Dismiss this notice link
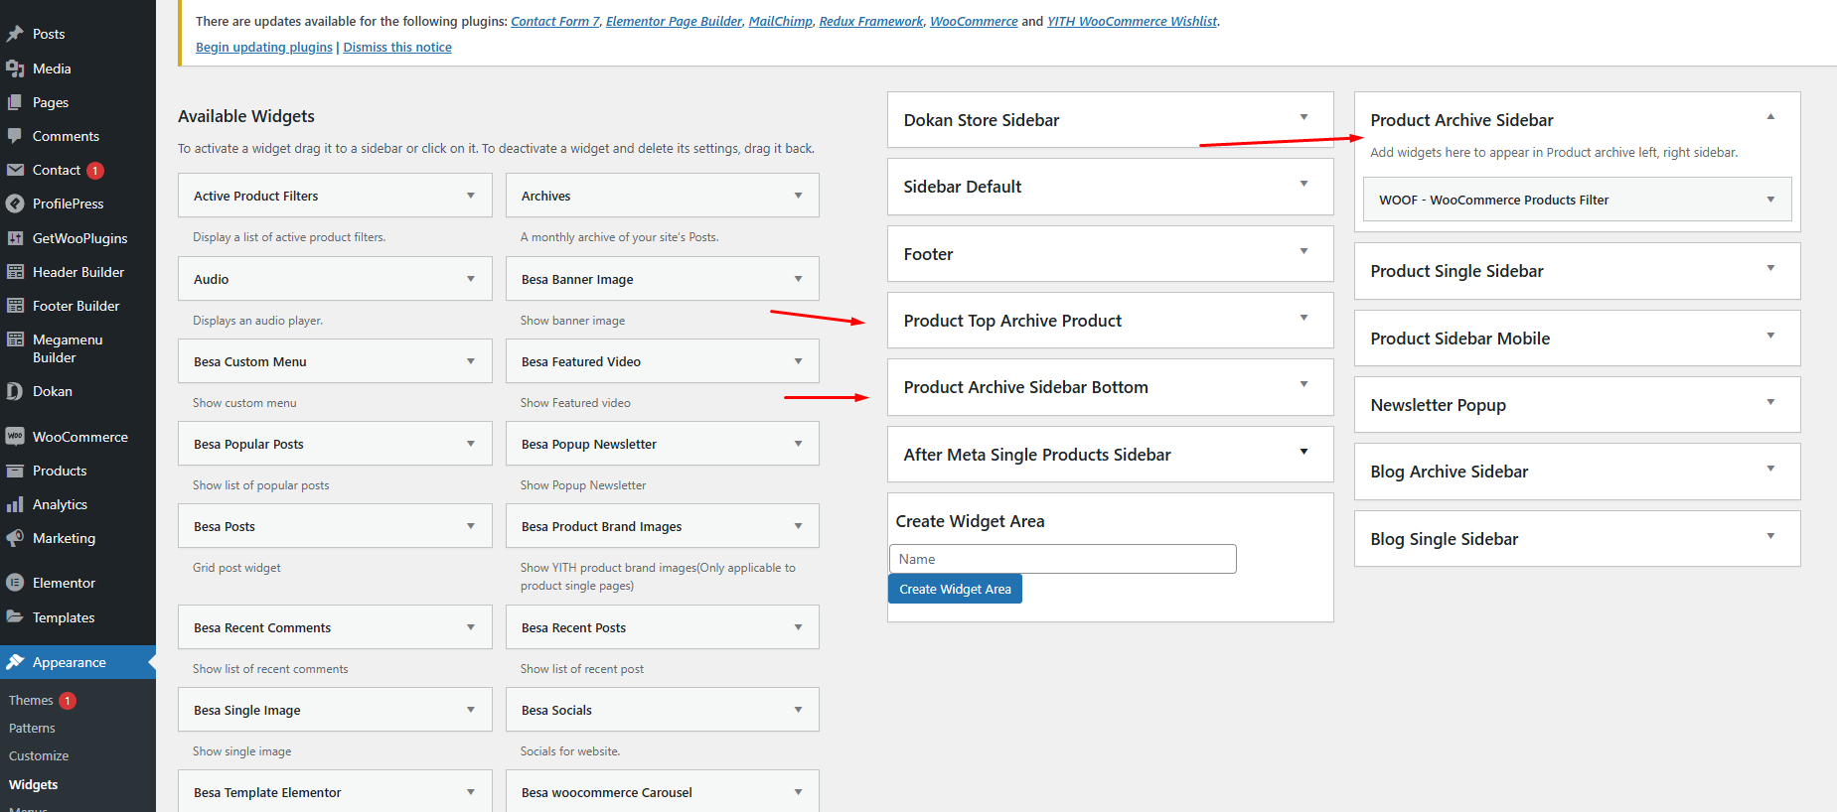The width and height of the screenshot is (1837, 812). 397,48
